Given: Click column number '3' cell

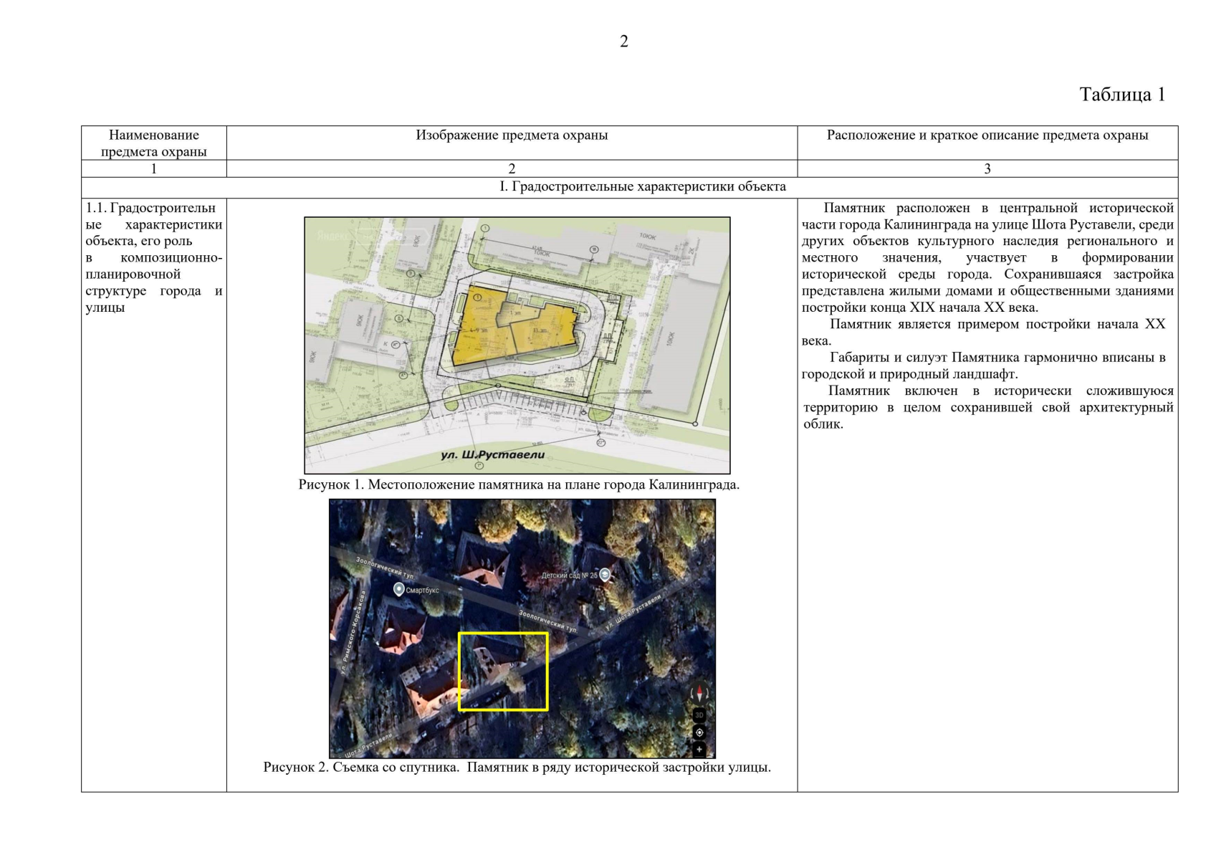Looking at the screenshot, I should (987, 168).
